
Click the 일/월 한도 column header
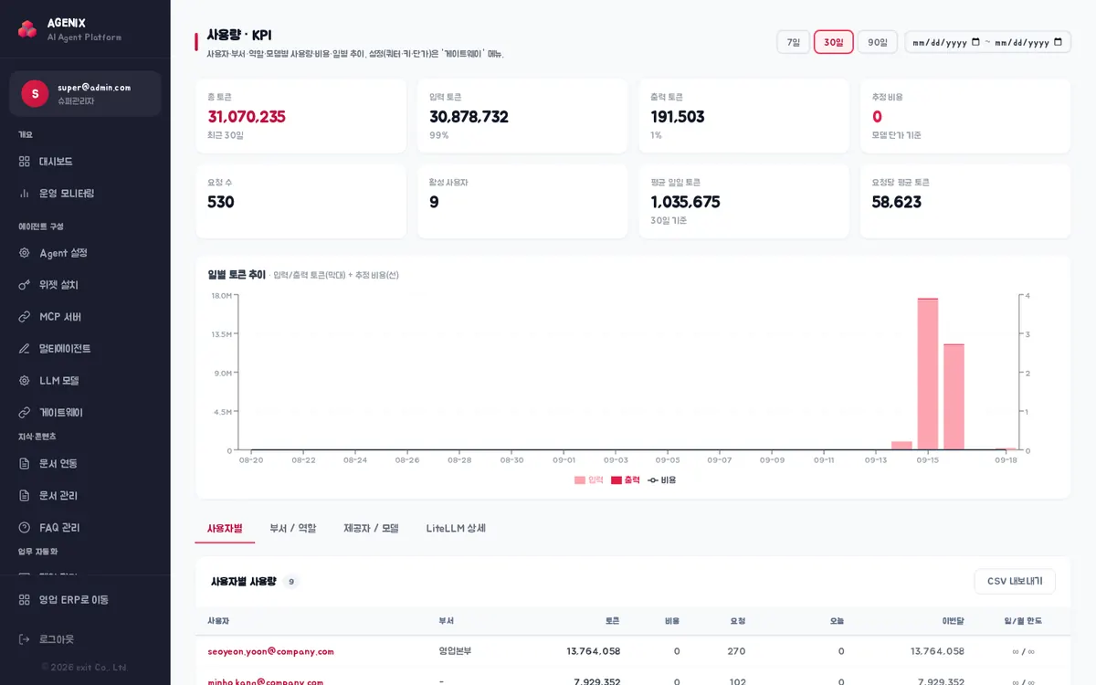pos(1023,621)
